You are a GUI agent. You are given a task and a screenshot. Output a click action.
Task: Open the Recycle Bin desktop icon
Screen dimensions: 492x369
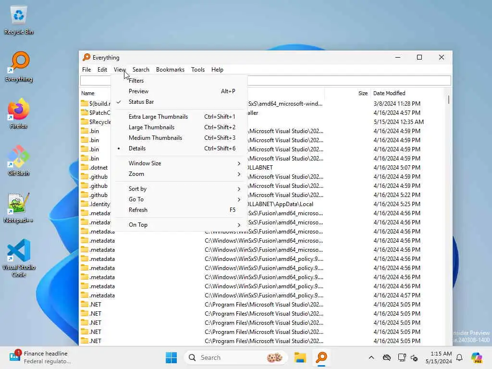click(19, 20)
